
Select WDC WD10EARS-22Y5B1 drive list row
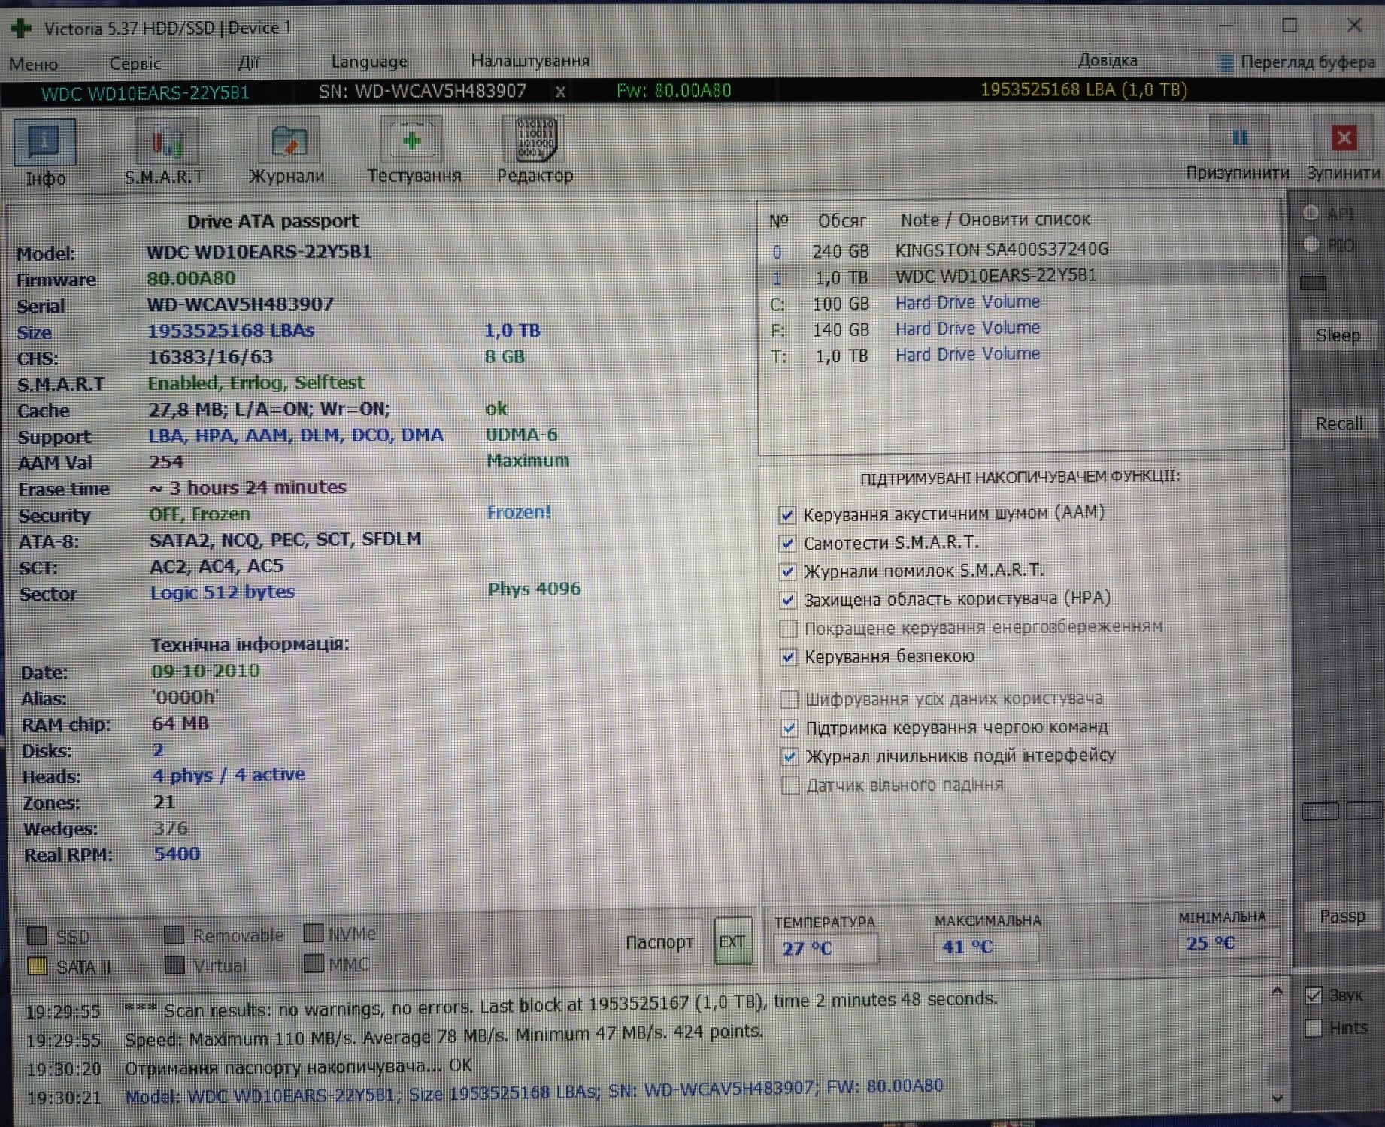[x=1020, y=277]
